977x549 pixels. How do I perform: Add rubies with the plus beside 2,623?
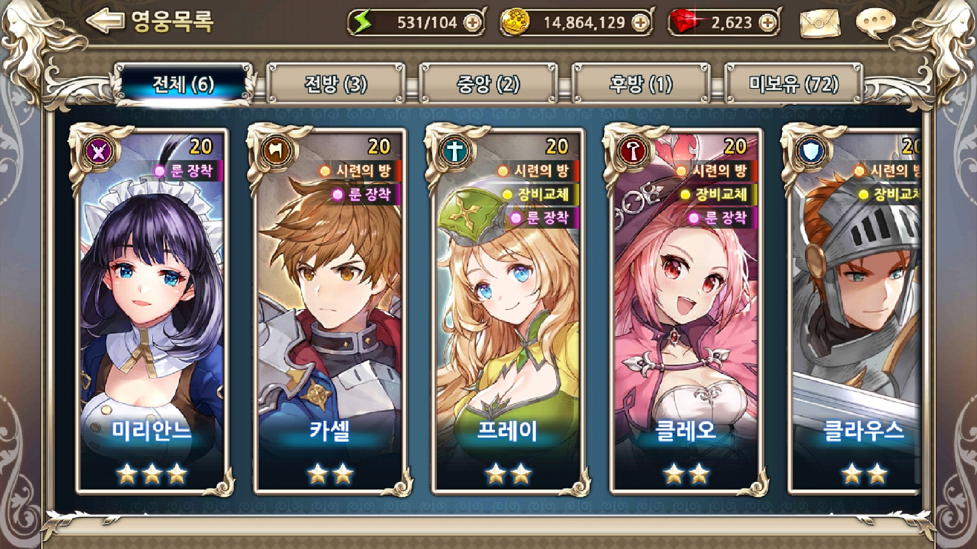(x=768, y=23)
